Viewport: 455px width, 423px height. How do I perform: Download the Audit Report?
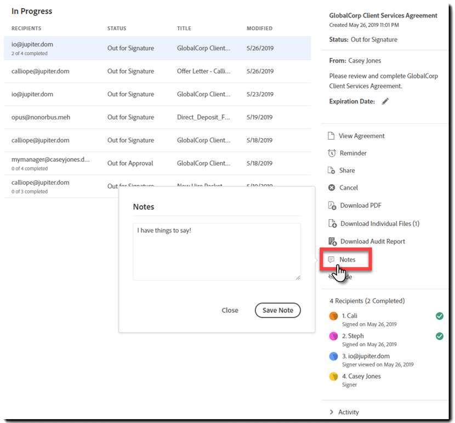pos(331,241)
